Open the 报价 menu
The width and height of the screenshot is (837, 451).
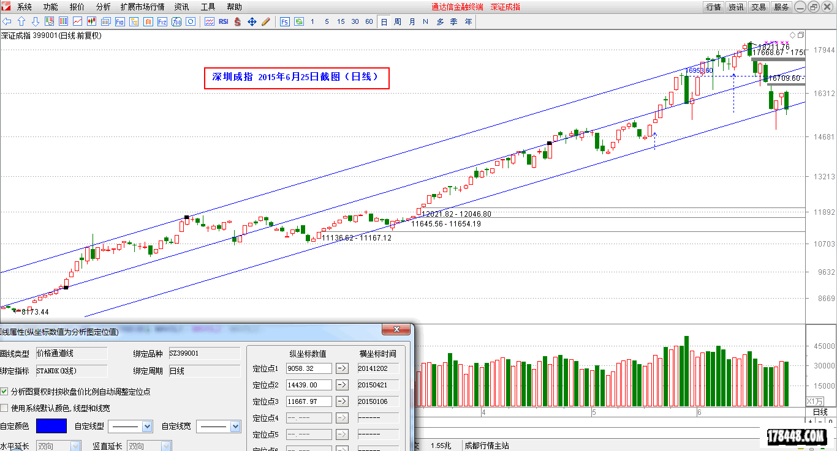(x=77, y=7)
